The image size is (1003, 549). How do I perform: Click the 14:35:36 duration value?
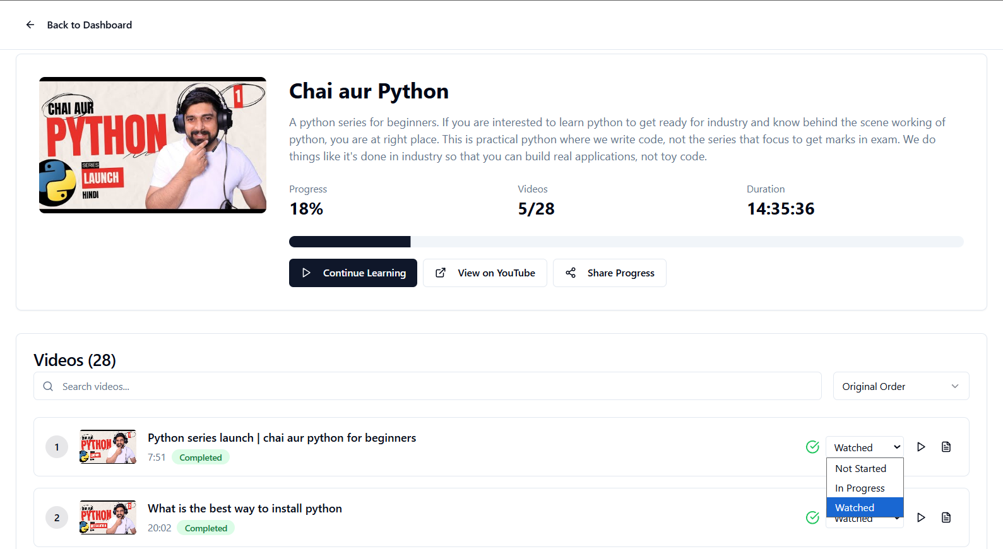pyautogui.click(x=781, y=209)
